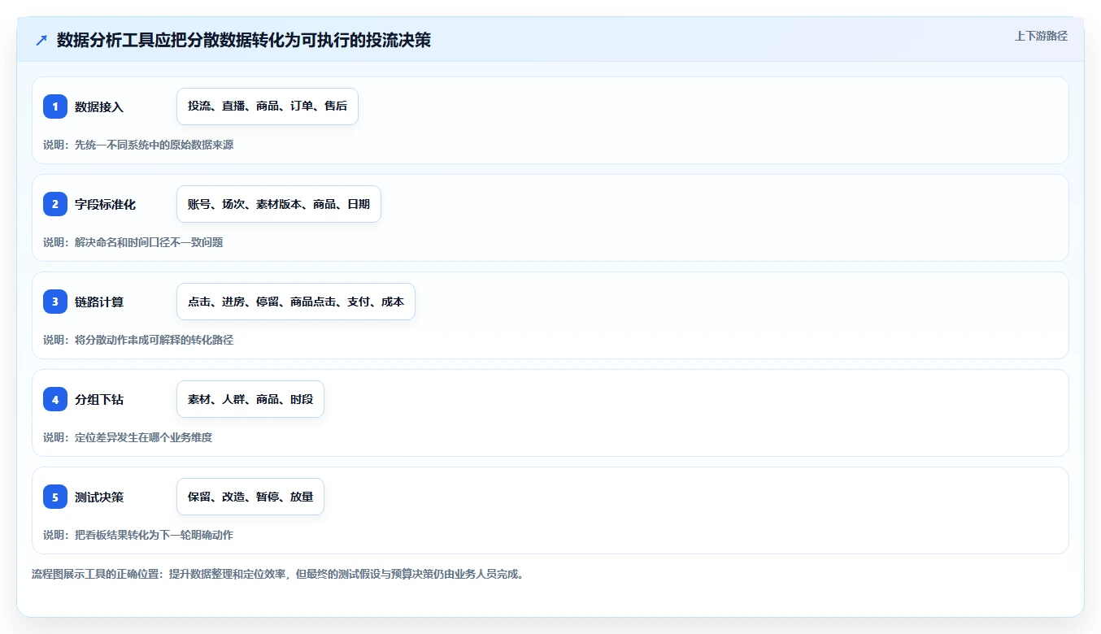Select the 数据接入 step title
The image size is (1101, 634).
point(99,106)
